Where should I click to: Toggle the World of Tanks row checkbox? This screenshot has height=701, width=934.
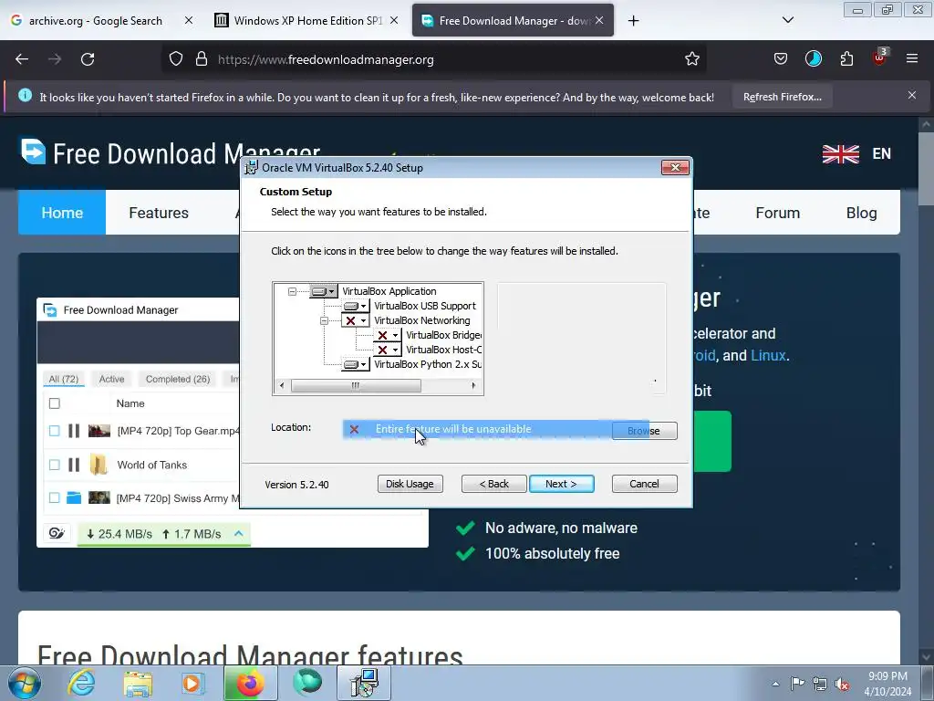click(x=54, y=465)
